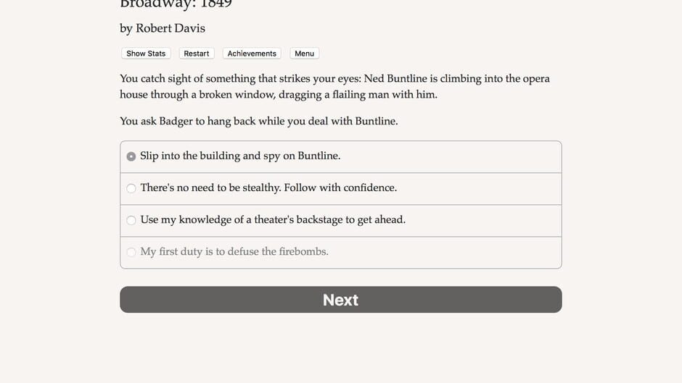Viewport: 682px width, 383px height.
Task: Choose the 'Follow with confidence' radio button
Action: pyautogui.click(x=131, y=188)
